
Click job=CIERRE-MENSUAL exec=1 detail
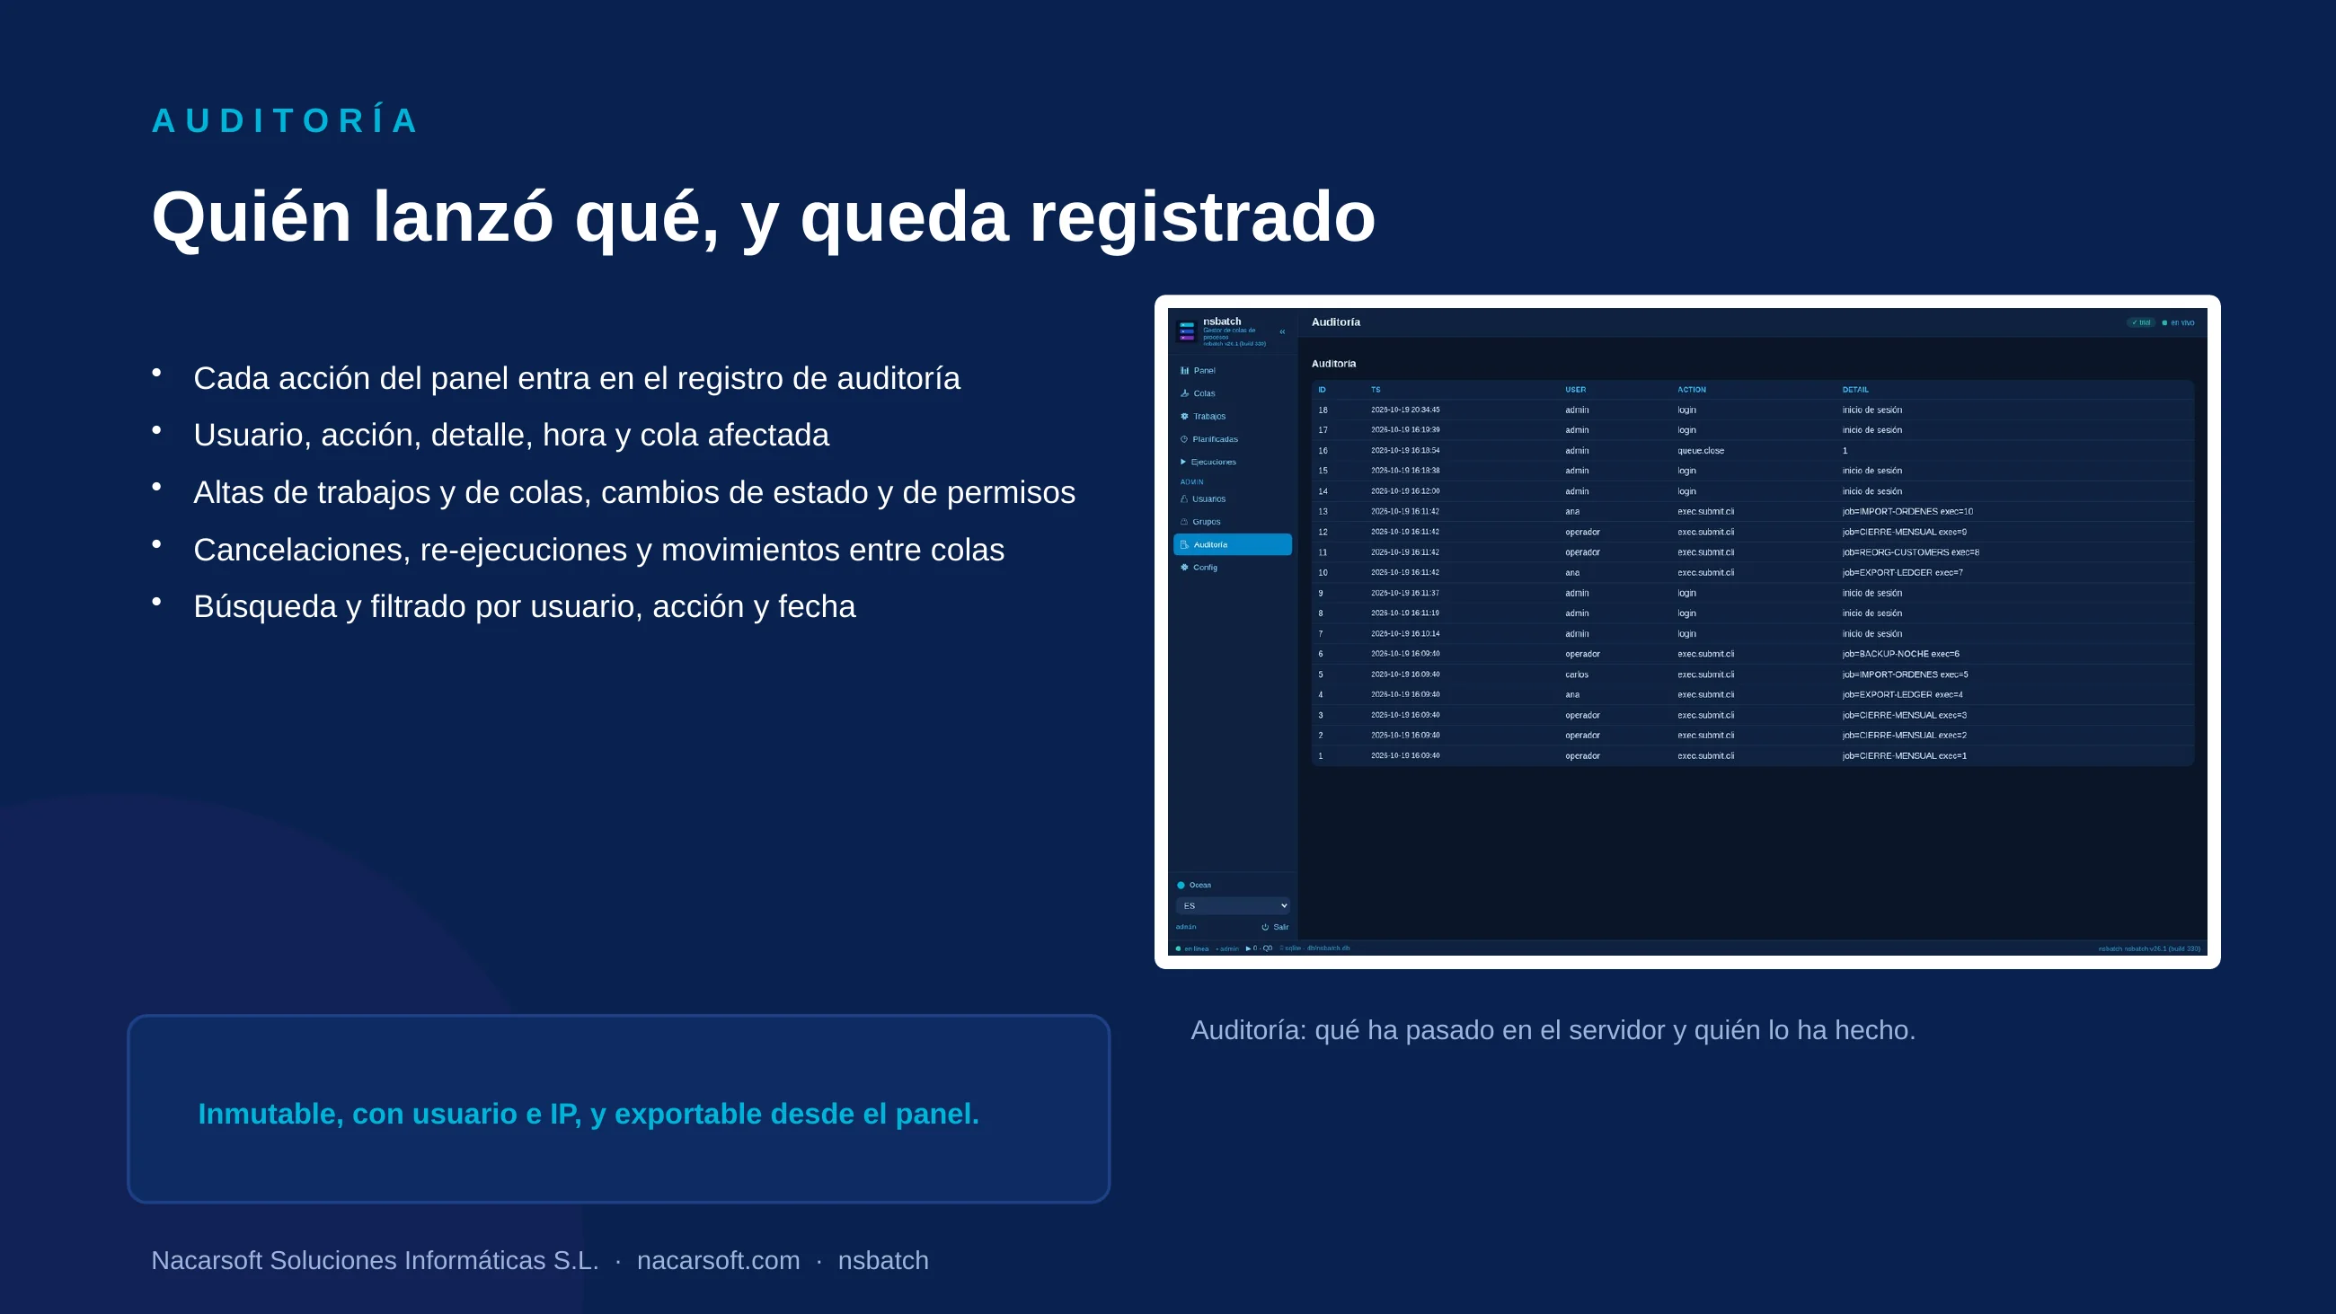click(x=1905, y=755)
